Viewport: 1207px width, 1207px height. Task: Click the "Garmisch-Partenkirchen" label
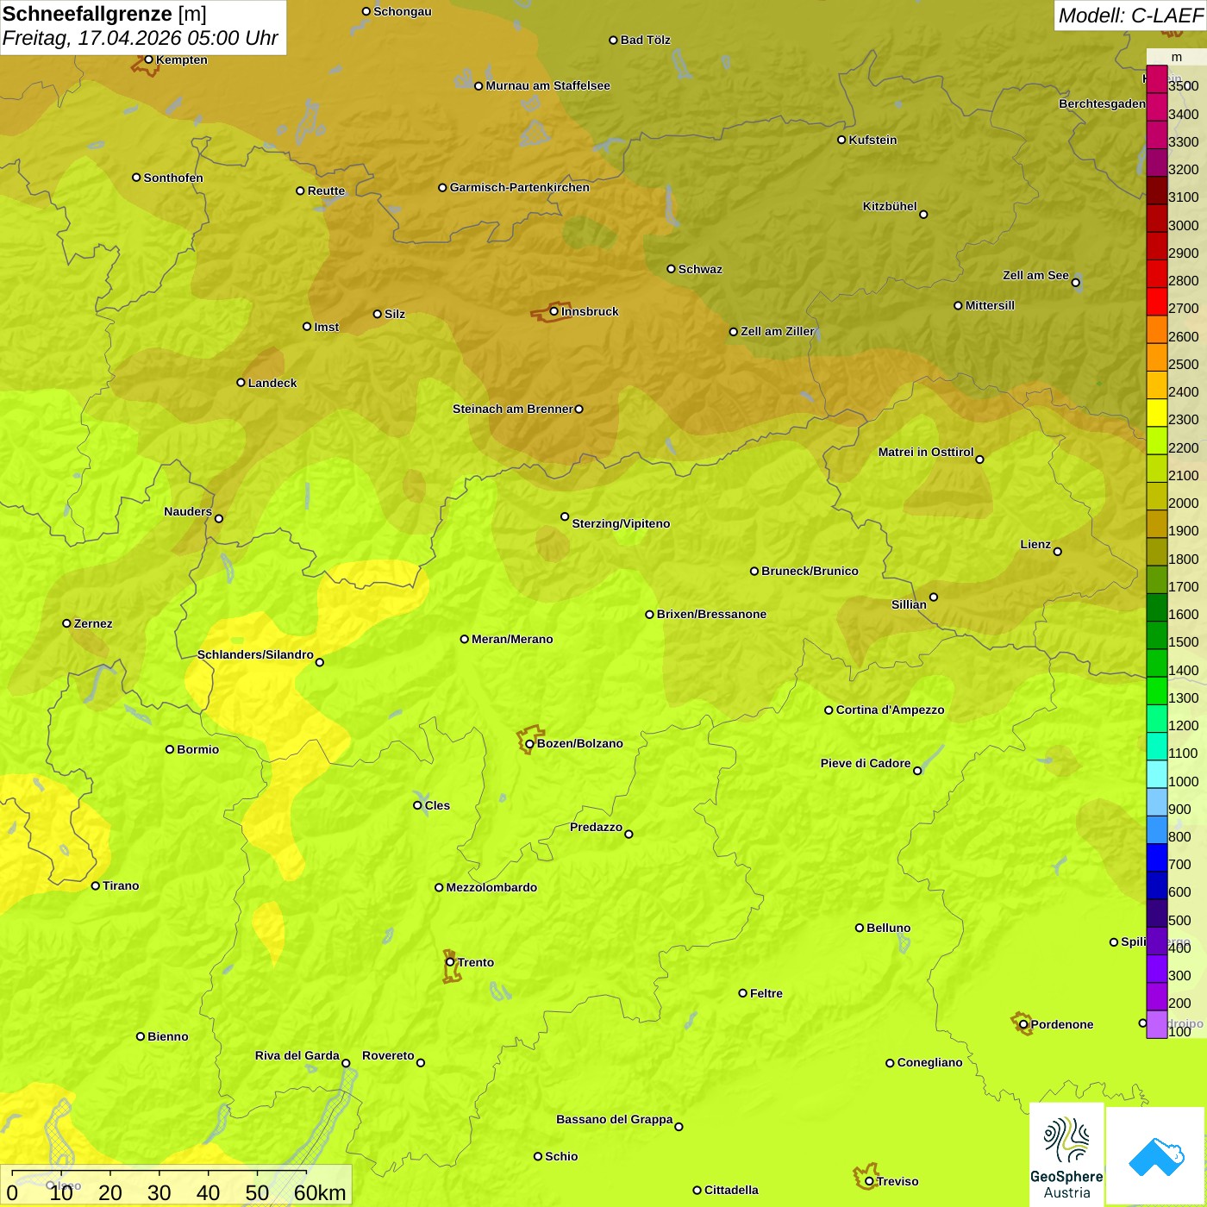tap(520, 187)
